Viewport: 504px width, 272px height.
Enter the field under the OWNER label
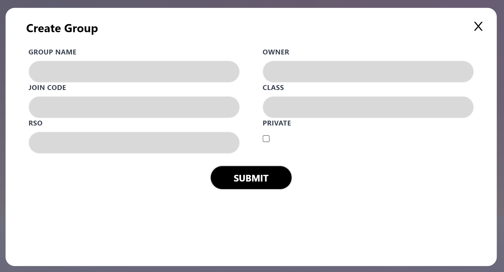pyautogui.click(x=368, y=72)
